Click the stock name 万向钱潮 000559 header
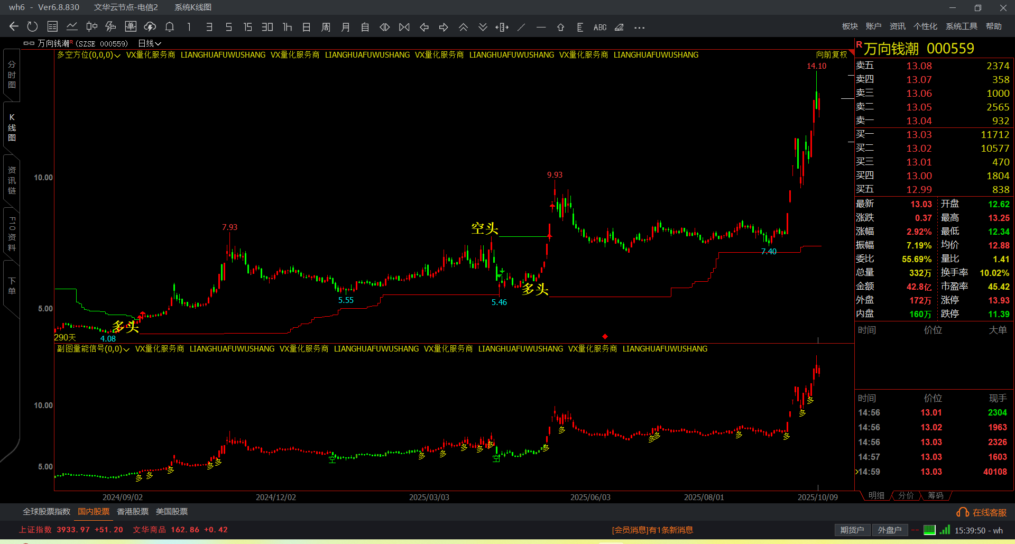Viewport: 1015px width, 544px height. [919, 49]
